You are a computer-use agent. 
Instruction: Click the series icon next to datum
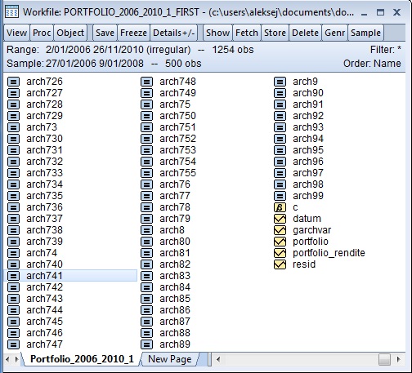click(280, 219)
